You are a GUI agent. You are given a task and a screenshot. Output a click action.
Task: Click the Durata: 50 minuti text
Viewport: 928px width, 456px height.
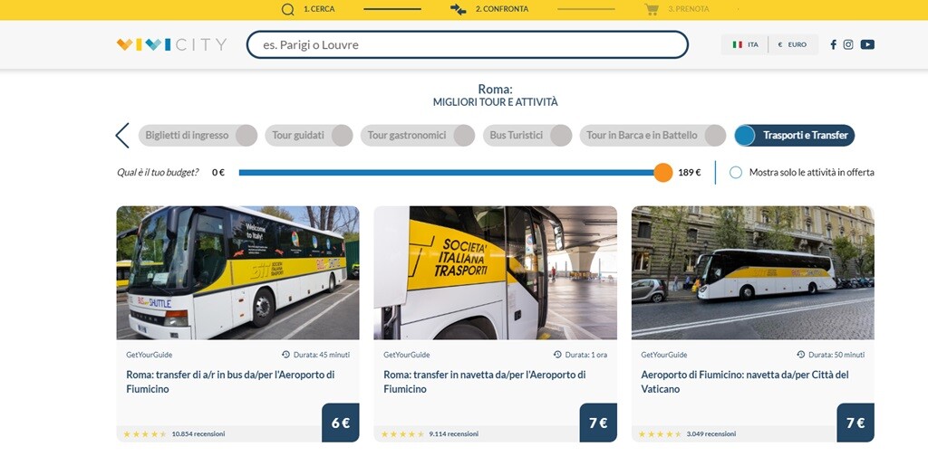pyautogui.click(x=836, y=355)
